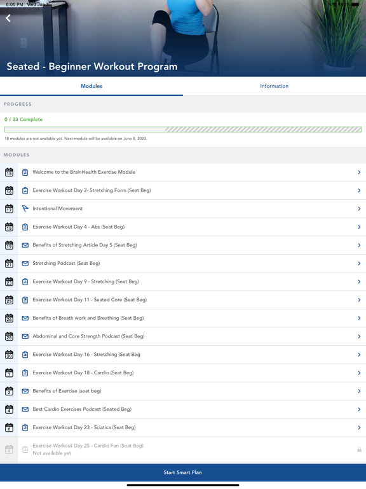Open chevron for Benefits of Stretching Article
Screen dimensions: 366x489
pos(359,245)
